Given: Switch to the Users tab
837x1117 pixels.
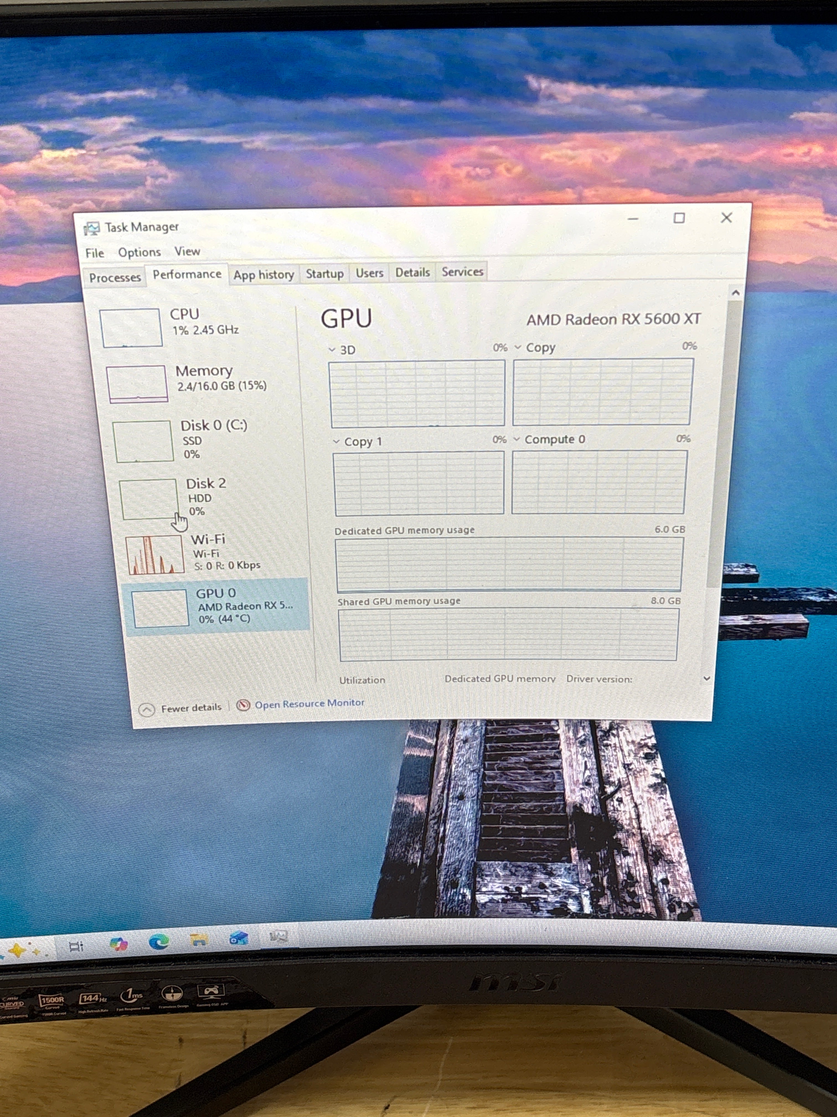Looking at the screenshot, I should pyautogui.click(x=369, y=273).
